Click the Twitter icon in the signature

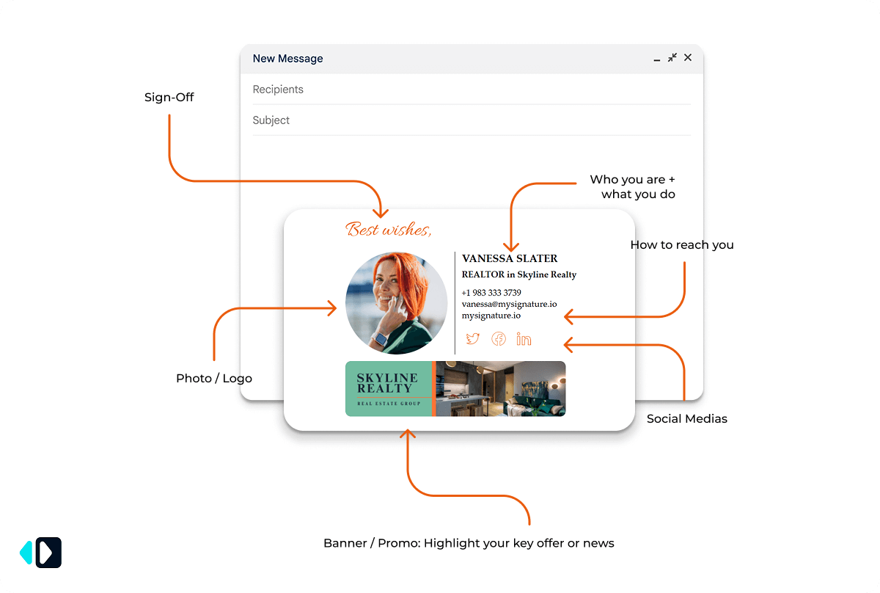(472, 338)
